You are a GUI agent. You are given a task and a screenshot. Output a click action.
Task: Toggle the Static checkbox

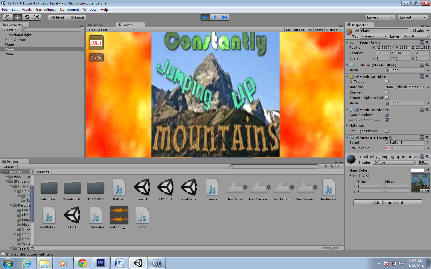coord(412,30)
